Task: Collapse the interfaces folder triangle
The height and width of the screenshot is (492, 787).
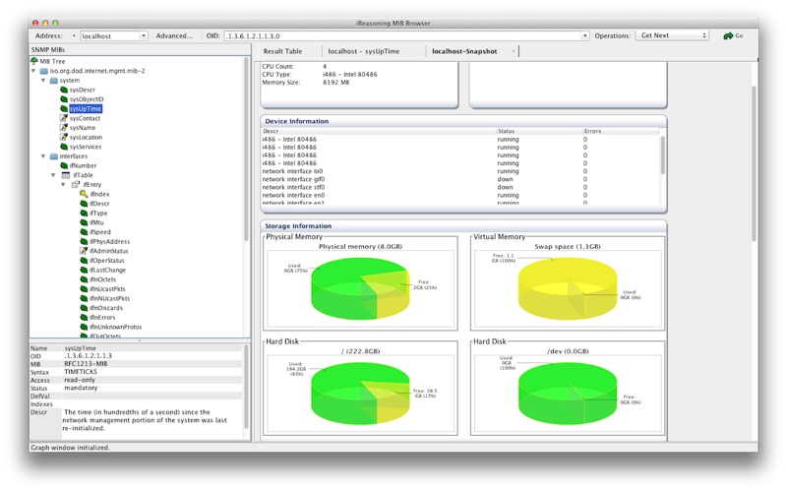Action: pyautogui.click(x=43, y=156)
